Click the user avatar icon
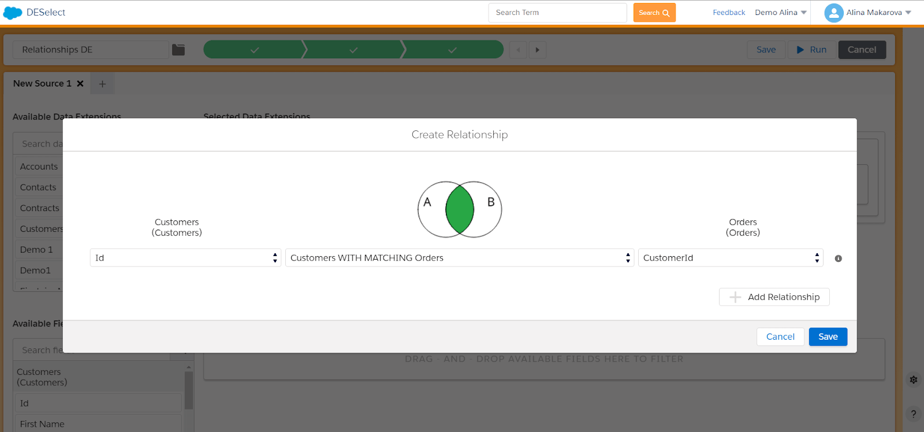The width and height of the screenshot is (924, 432). coord(833,13)
